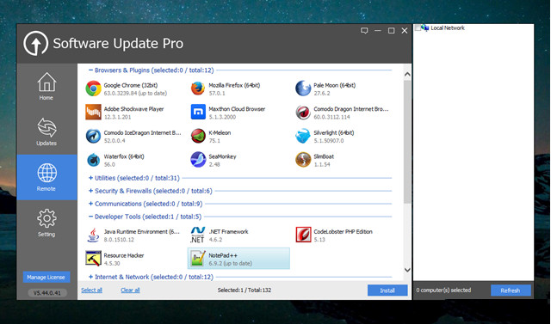Image resolution: width=551 pixels, height=324 pixels.
Task: Expand the Communications group
Action: point(90,204)
